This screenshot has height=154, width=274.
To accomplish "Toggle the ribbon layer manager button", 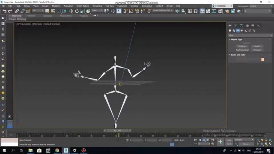I will pyautogui.click(x=202, y=11).
